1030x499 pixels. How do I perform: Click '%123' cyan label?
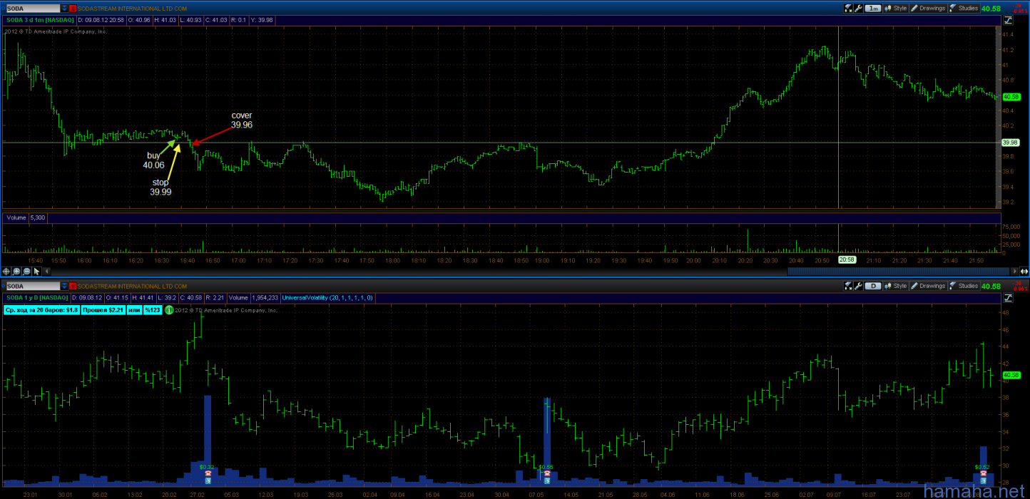153,310
